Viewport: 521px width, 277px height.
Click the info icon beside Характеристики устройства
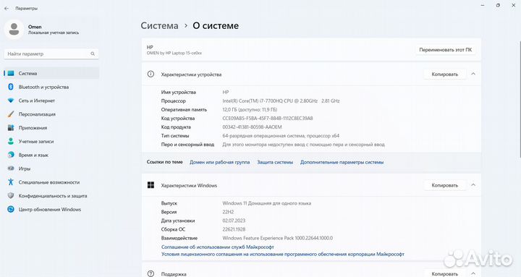(x=151, y=74)
